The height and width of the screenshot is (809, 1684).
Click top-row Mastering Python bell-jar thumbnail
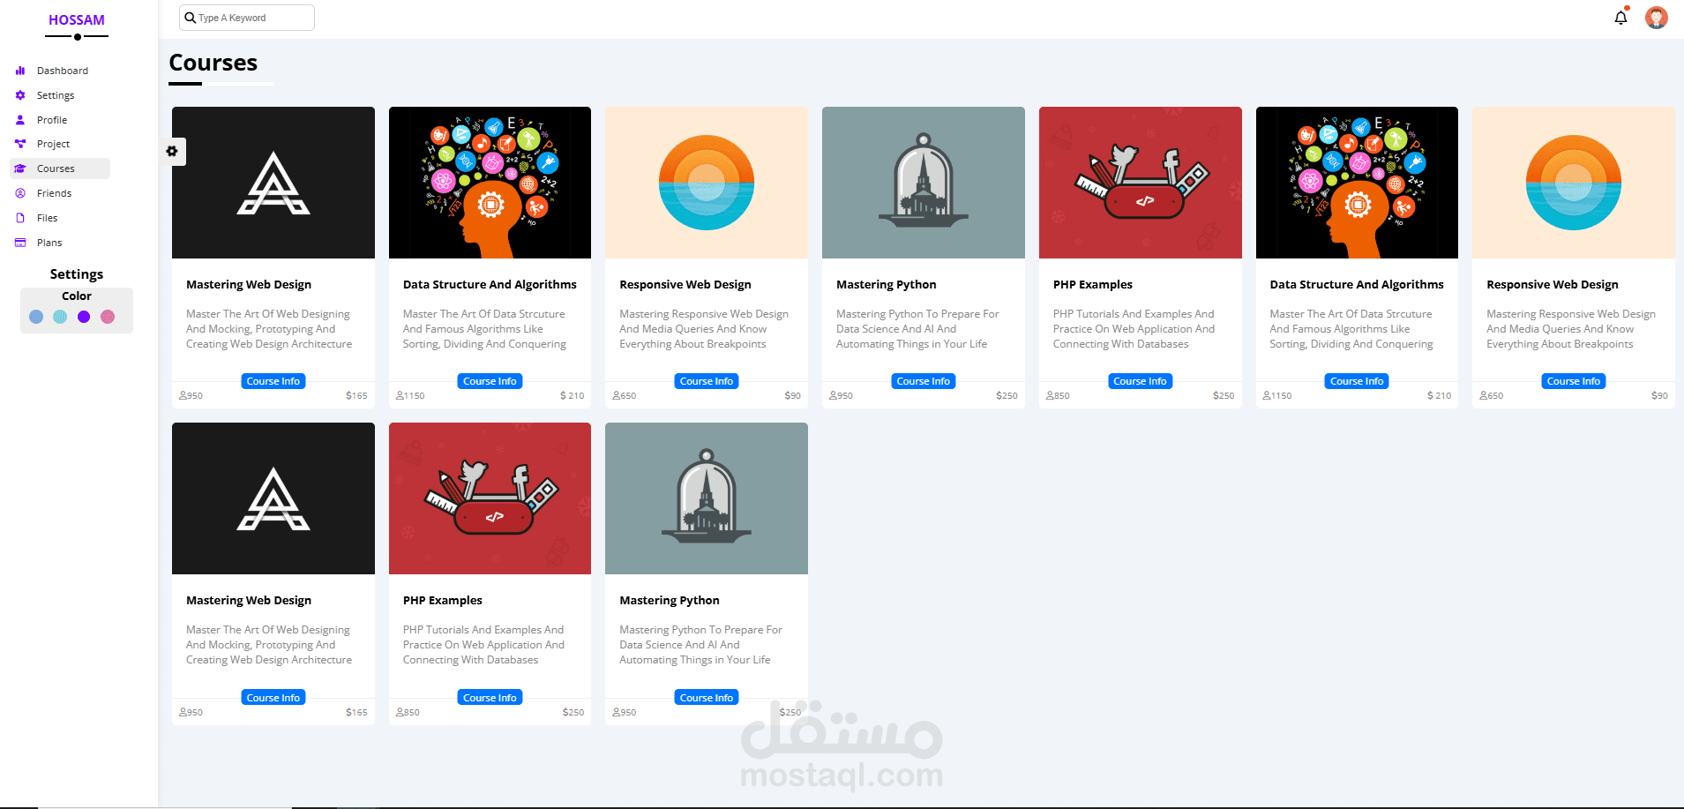(924, 183)
